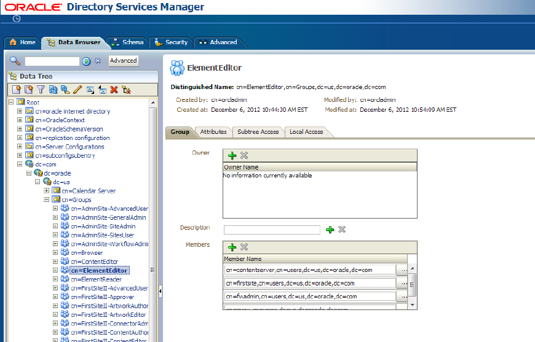Click the clock icon under the Oracle logo

pos(17,19)
